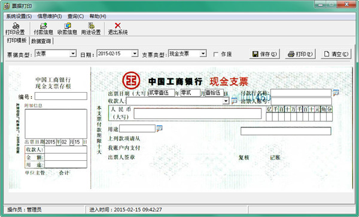This screenshot has width=359, height=217.
Task: Click the 编号 number input field on stub
Action: (61, 96)
